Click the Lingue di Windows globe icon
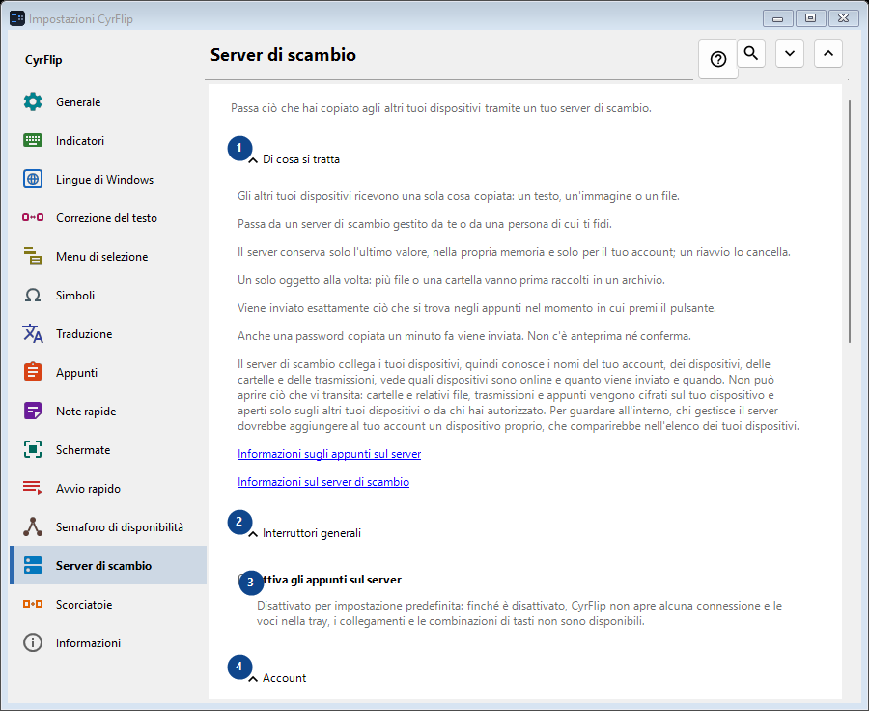869x711 pixels. point(33,179)
